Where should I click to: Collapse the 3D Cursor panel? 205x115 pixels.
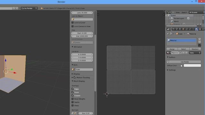(72, 47)
